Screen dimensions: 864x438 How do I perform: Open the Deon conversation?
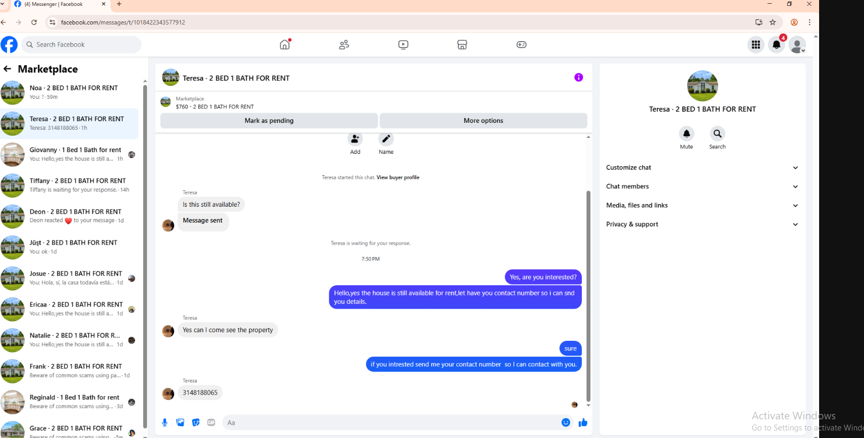click(69, 216)
